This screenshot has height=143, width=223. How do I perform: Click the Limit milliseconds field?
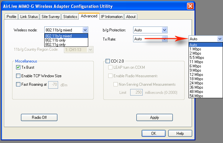click(136, 92)
